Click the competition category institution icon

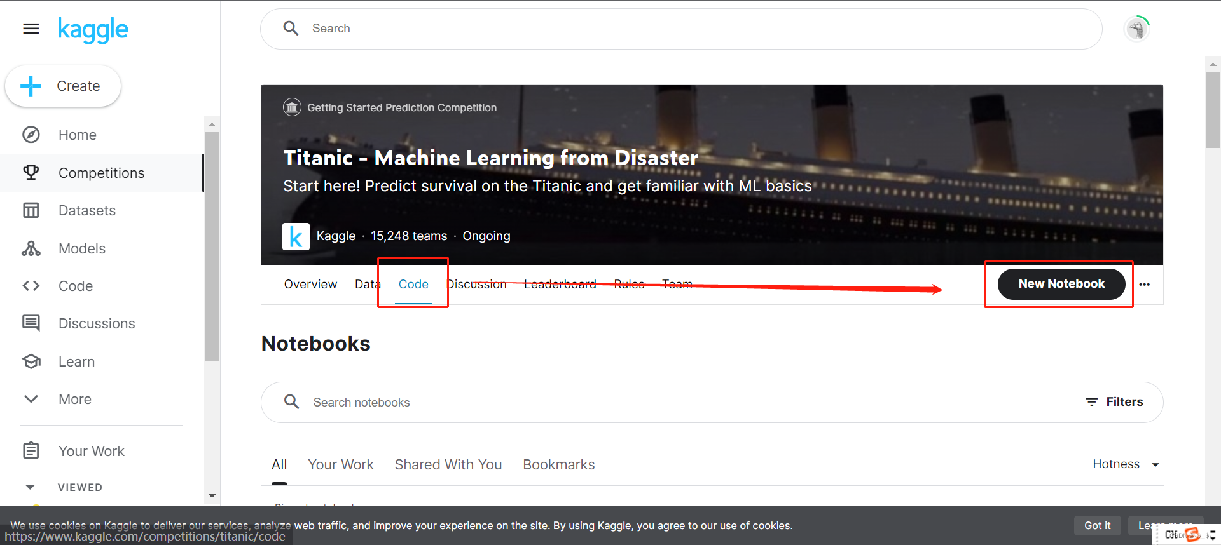(x=292, y=107)
